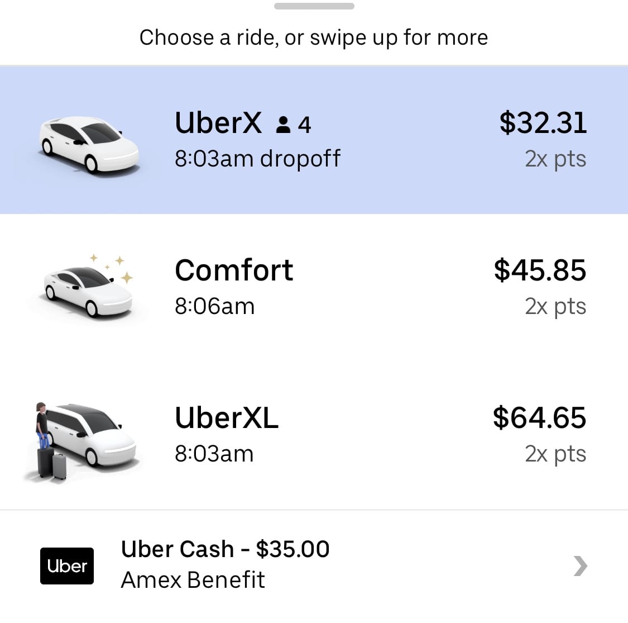Tap the Amex Benefit label
628x623 pixels.
(x=193, y=580)
